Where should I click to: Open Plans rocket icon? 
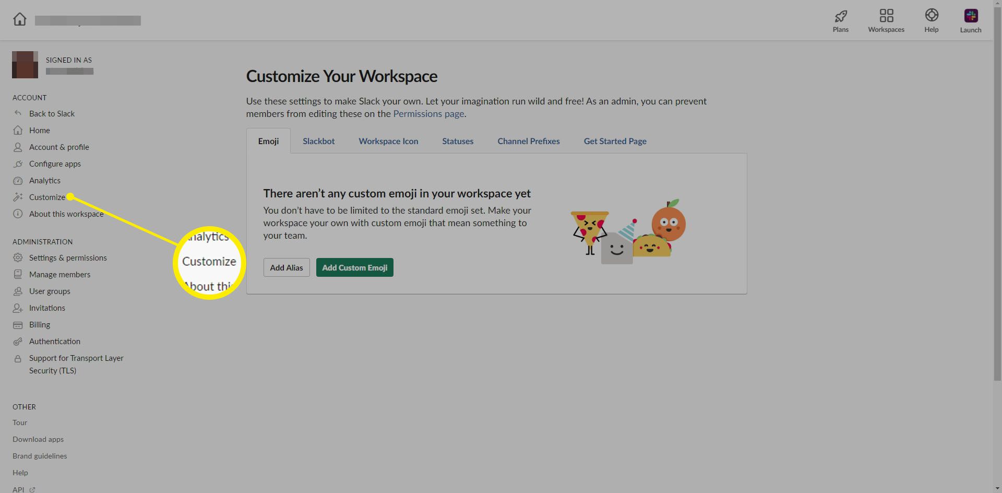point(840,16)
